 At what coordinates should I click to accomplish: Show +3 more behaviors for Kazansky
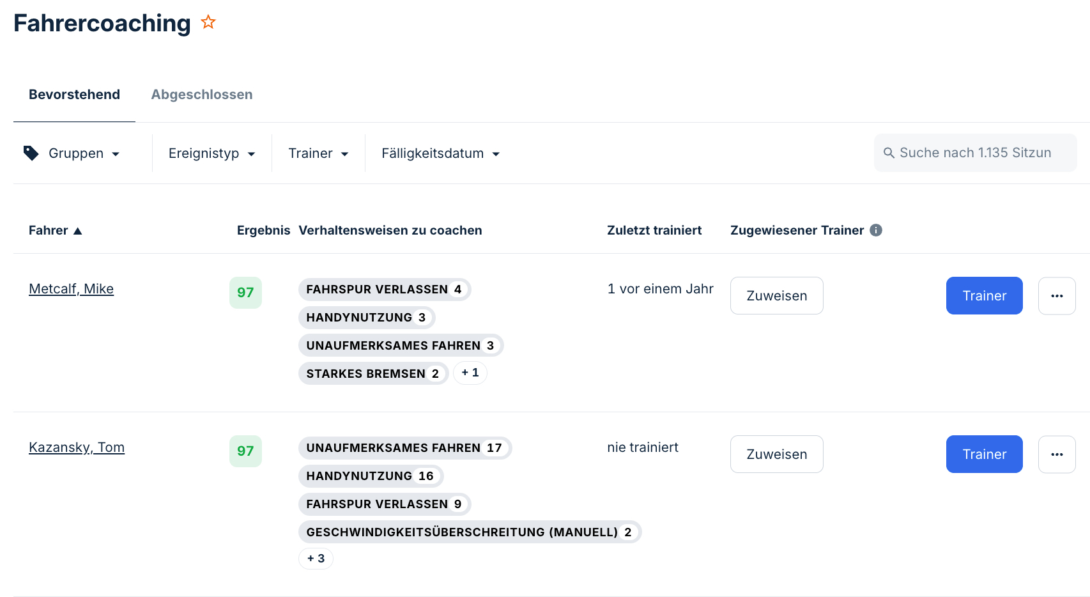pos(316,558)
